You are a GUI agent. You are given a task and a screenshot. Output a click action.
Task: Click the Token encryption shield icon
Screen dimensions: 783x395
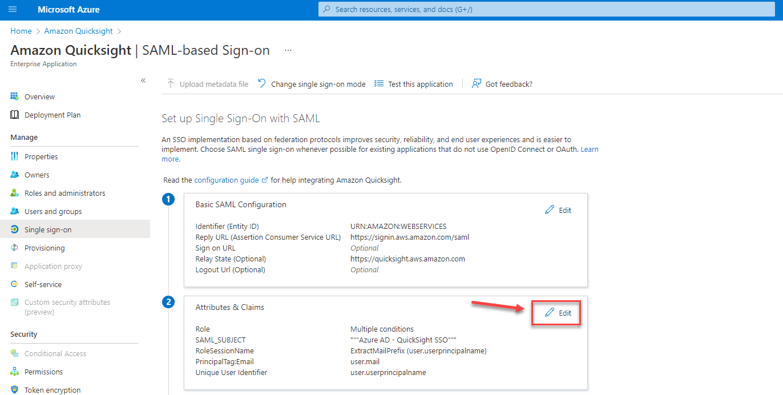15,390
